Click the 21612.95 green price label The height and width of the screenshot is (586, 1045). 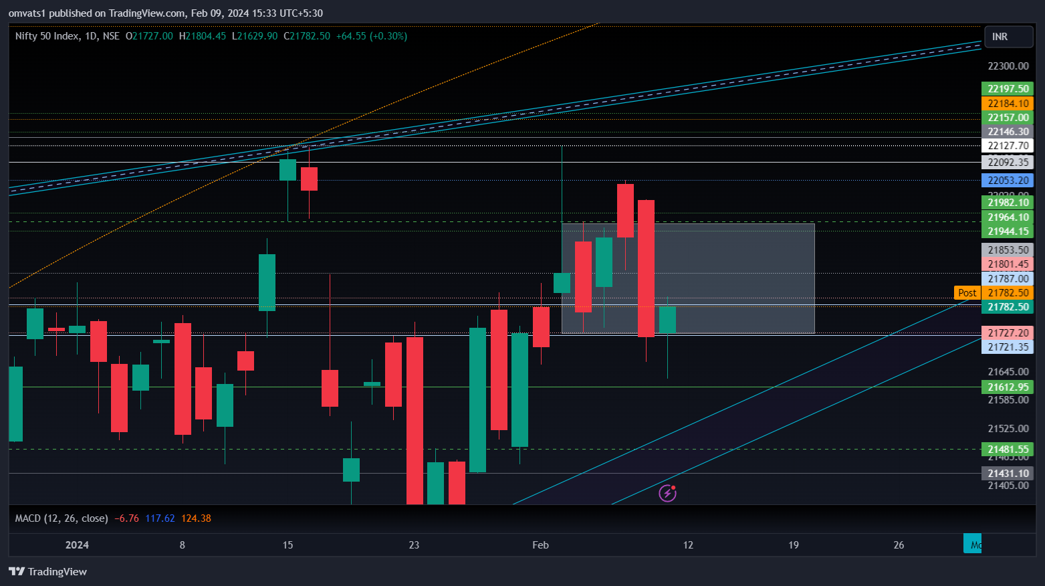(x=1008, y=387)
